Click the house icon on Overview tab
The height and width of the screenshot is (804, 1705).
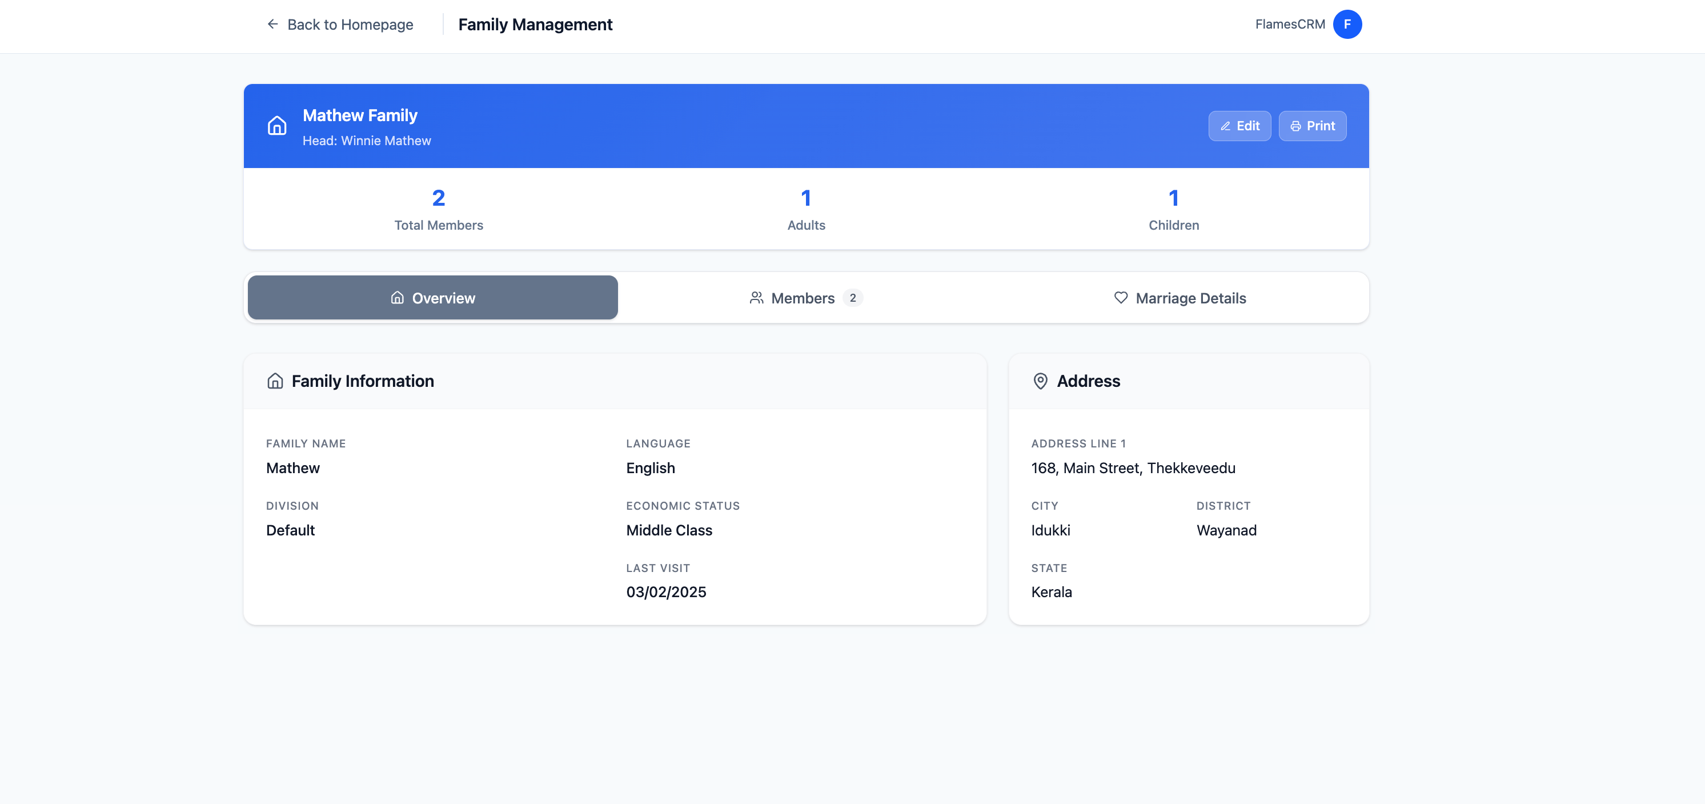[x=397, y=298]
